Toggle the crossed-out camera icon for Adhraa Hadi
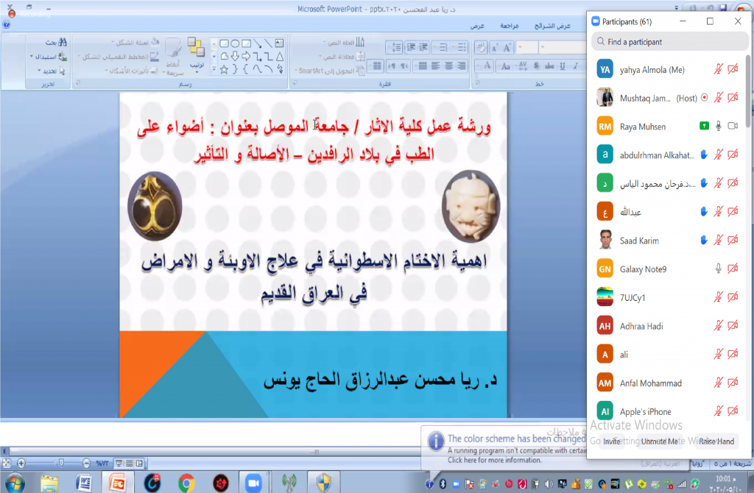754x493 pixels. click(x=733, y=326)
